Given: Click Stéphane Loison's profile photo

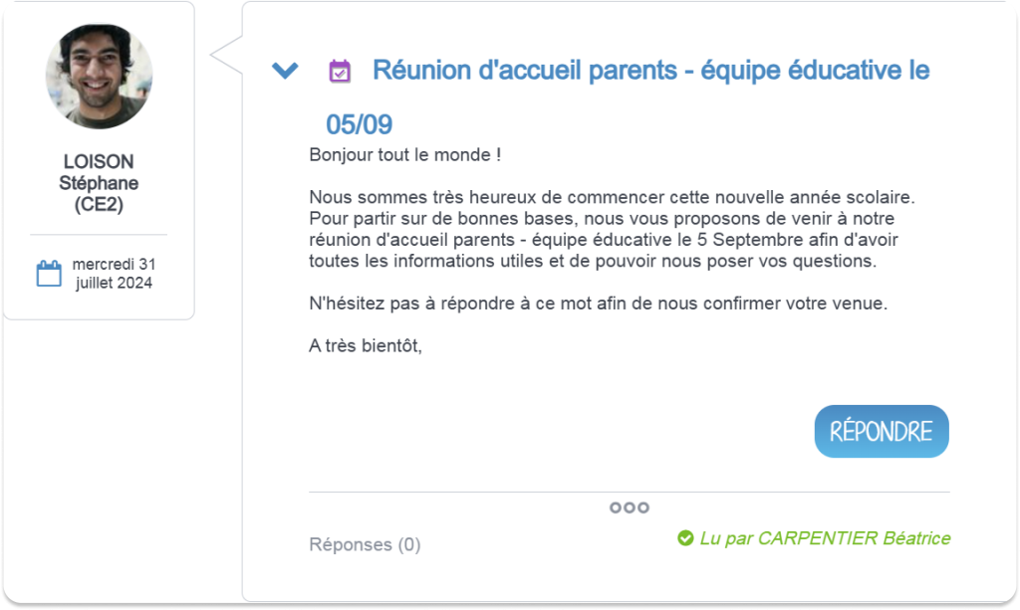Looking at the screenshot, I should (99, 77).
